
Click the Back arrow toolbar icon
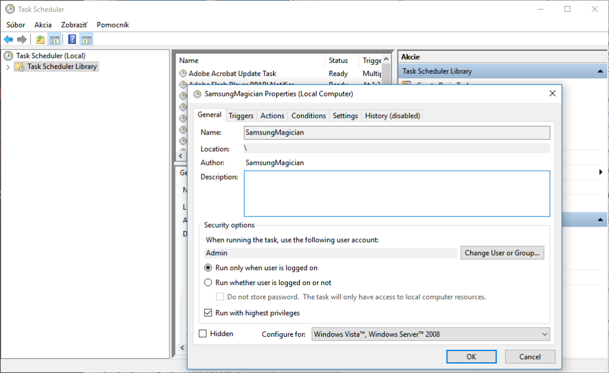(8, 40)
